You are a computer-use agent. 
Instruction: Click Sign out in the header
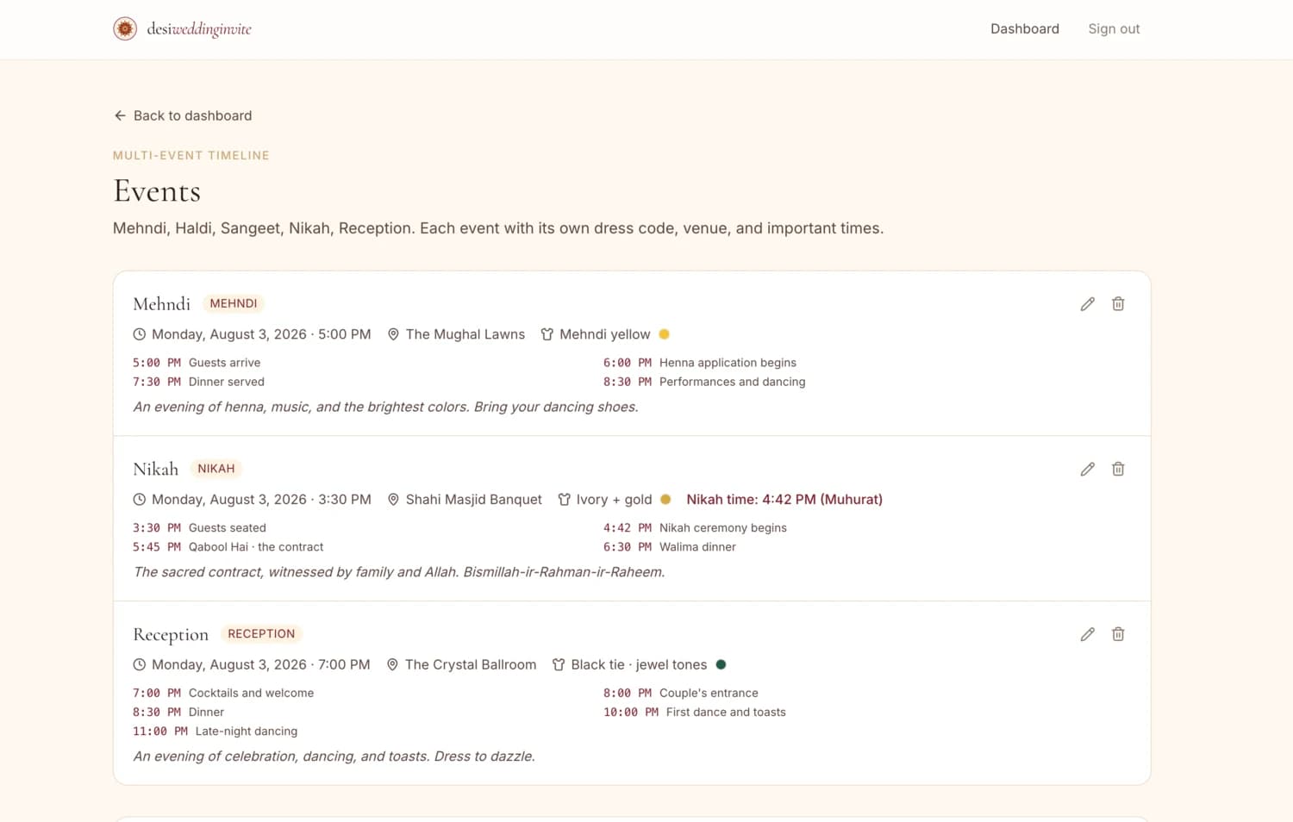point(1114,28)
